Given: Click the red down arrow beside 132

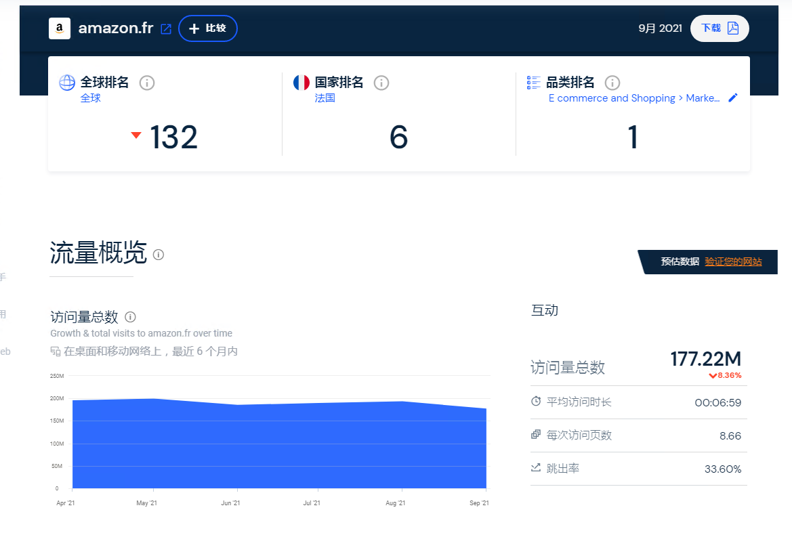Looking at the screenshot, I should pos(136,135).
